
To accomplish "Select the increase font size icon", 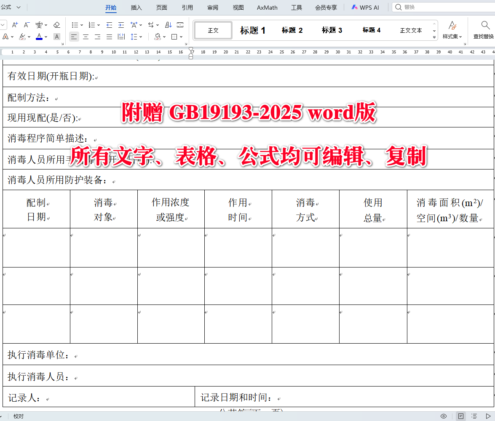I will pyautogui.click(x=15, y=24).
